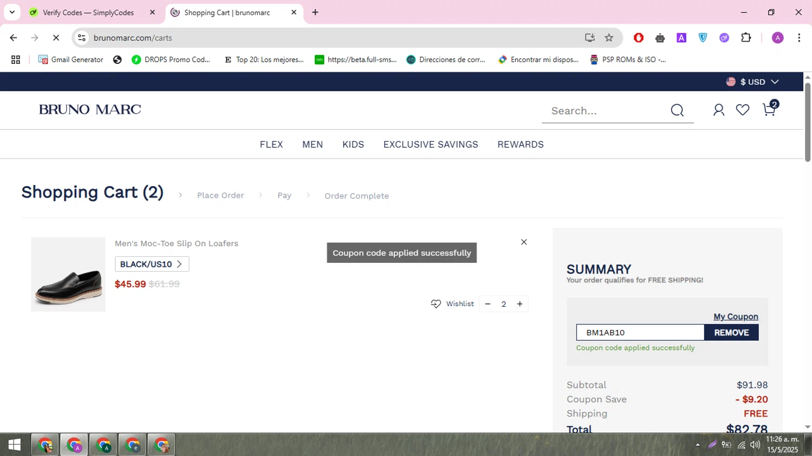812x456 pixels.
Task: Open the REWARDS menu
Action: click(x=521, y=144)
